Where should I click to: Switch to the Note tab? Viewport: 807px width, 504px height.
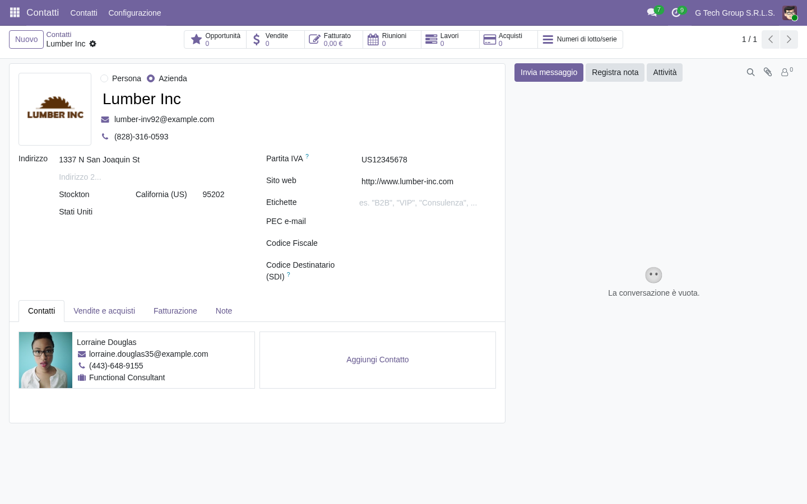pos(224,311)
